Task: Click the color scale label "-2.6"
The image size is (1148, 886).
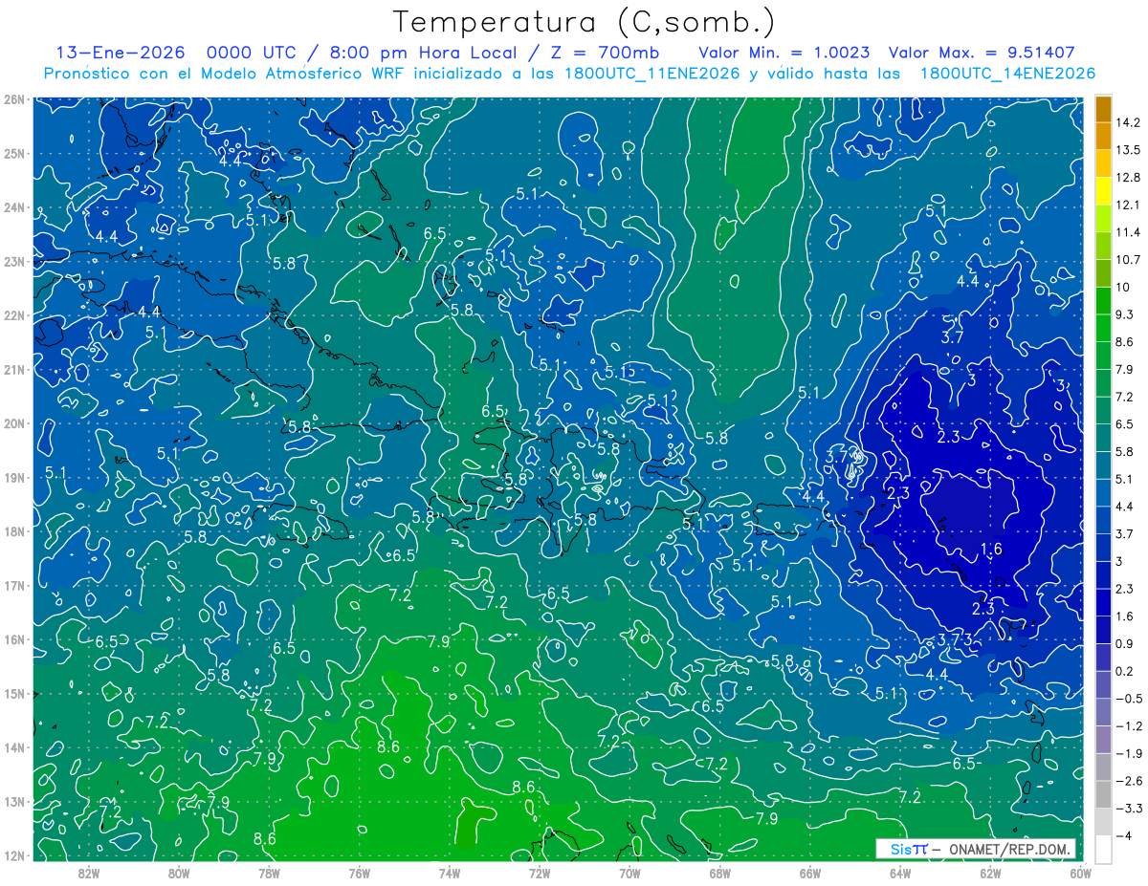Action: [x=1129, y=781]
